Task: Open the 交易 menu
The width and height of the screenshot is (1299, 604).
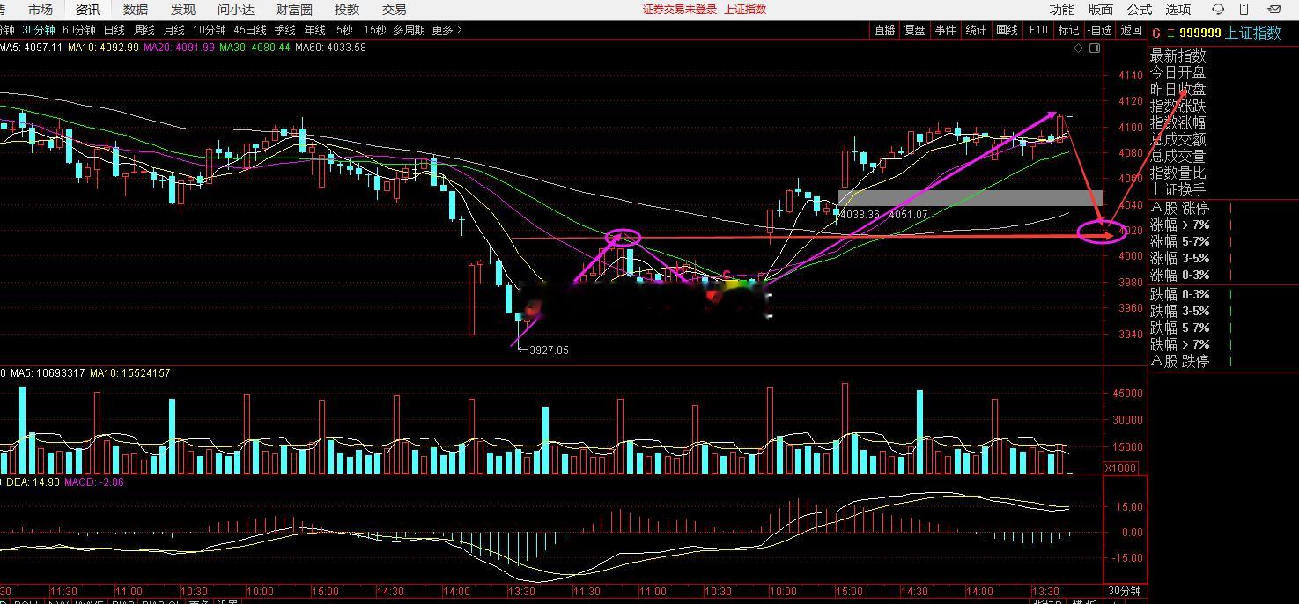Action: coord(395,10)
